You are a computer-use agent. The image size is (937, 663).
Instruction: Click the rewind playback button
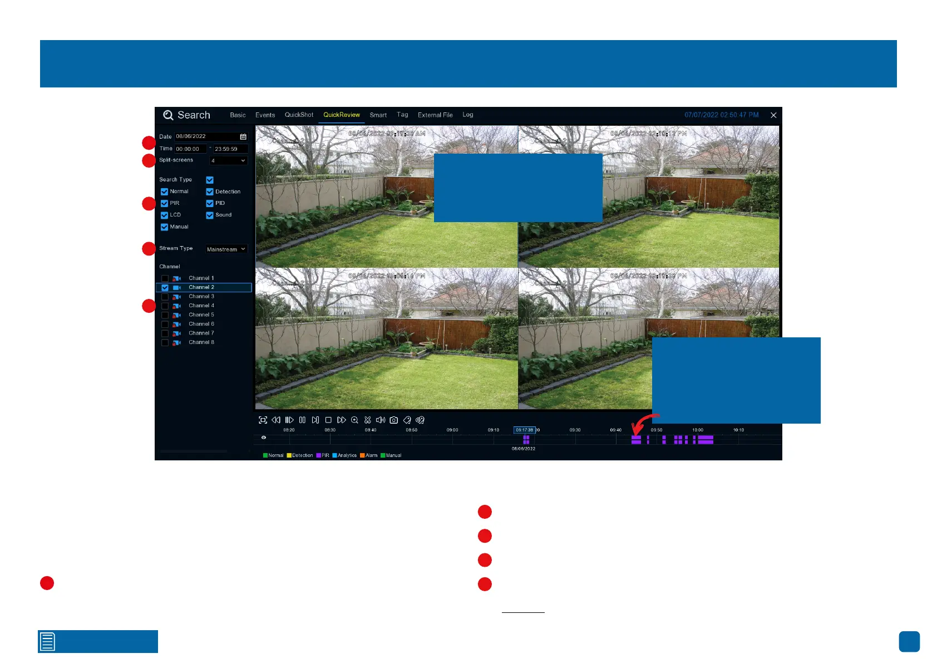(x=276, y=420)
